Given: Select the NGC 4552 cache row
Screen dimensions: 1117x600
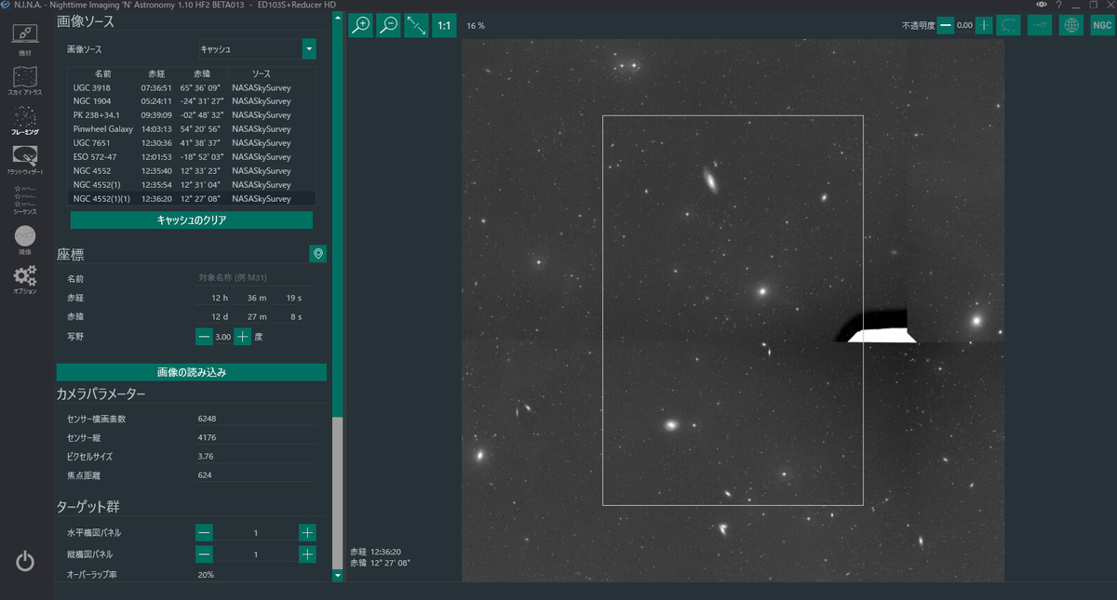Looking at the screenshot, I should click(x=192, y=171).
